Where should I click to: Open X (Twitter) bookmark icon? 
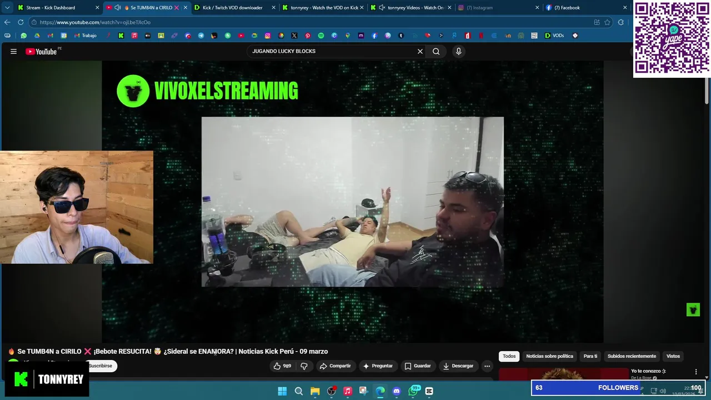(294, 36)
